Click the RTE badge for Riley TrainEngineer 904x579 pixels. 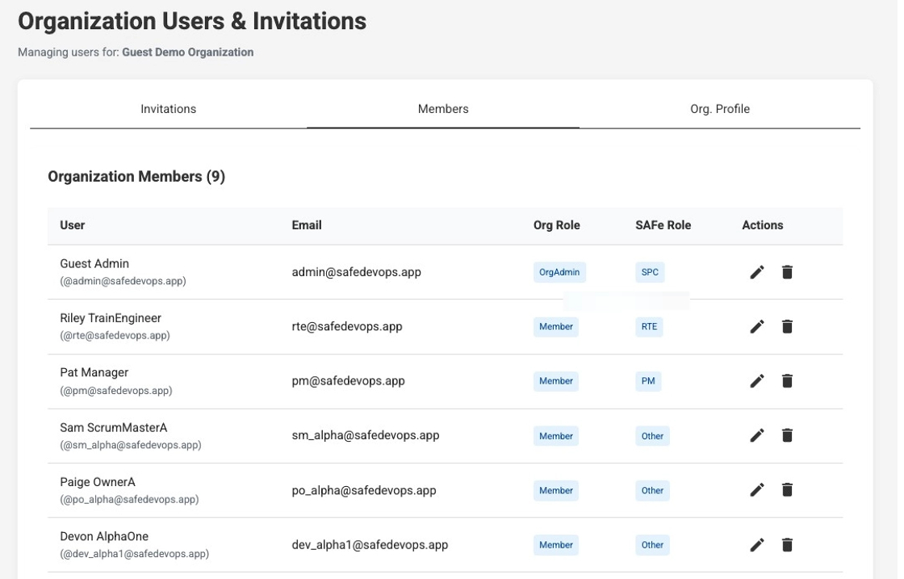pyautogui.click(x=649, y=326)
